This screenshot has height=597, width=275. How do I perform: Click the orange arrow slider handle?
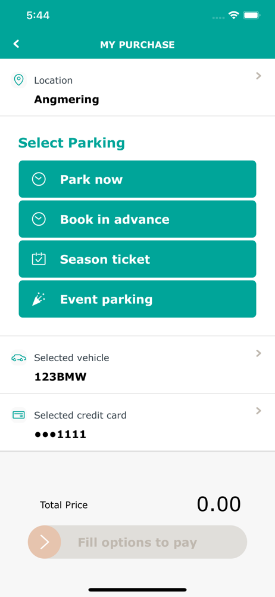(45, 542)
